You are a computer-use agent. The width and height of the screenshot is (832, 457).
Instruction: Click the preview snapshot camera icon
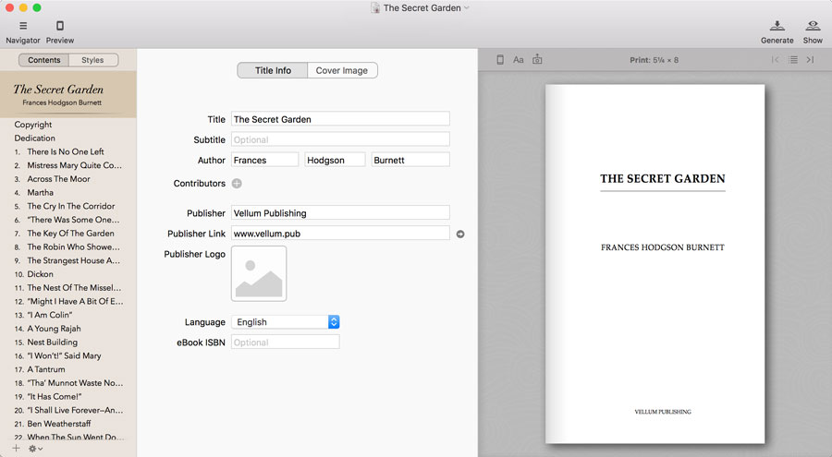[537, 59]
